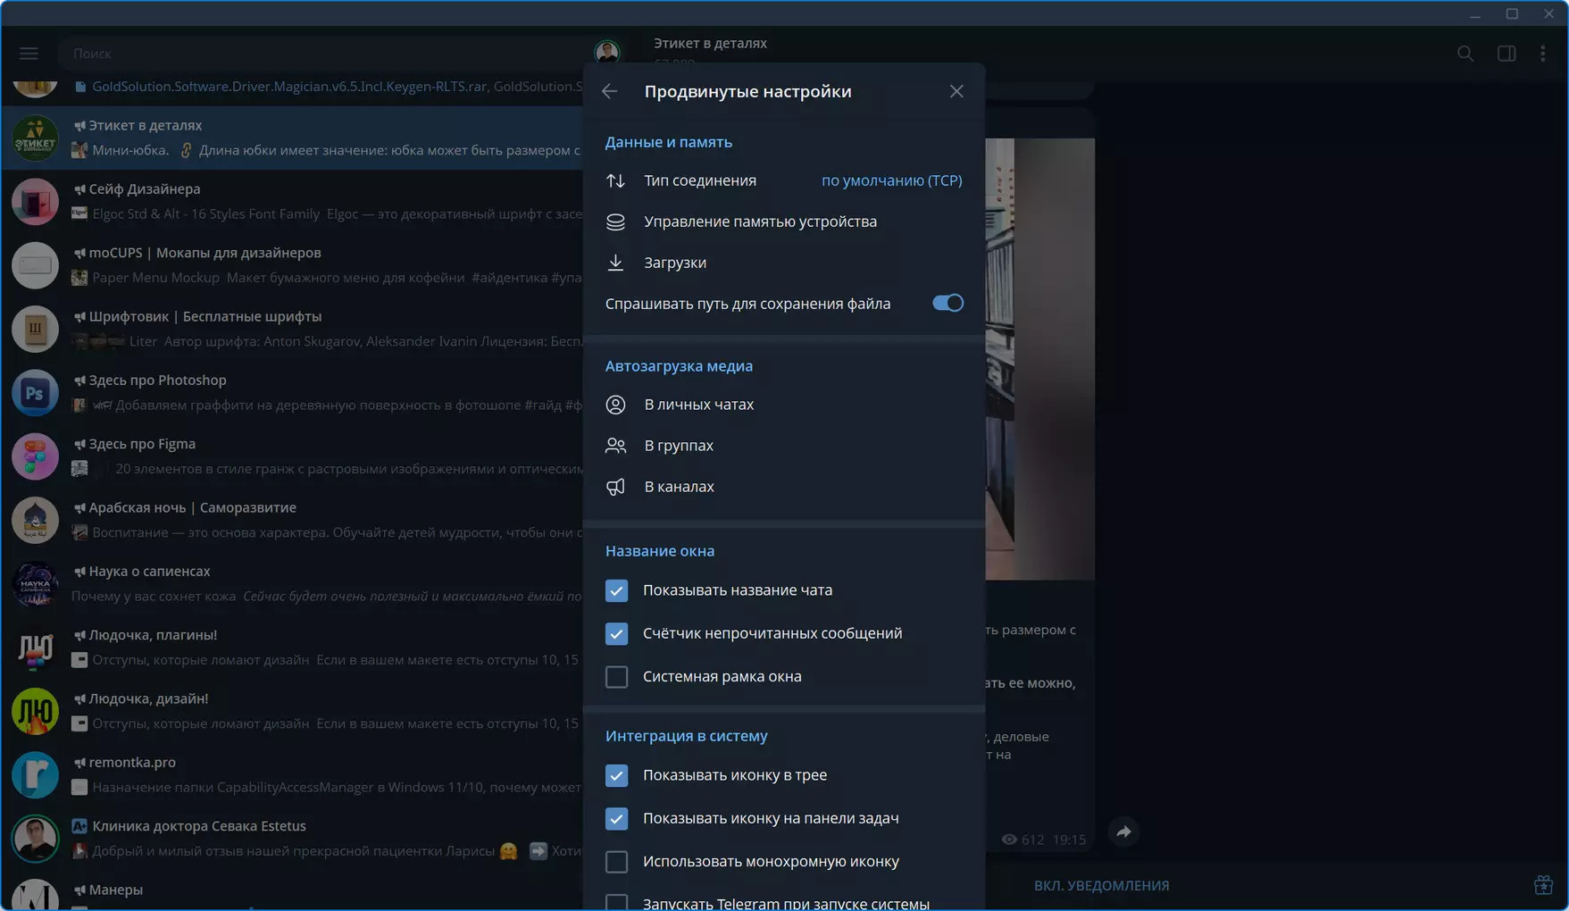Open the gift icon in bottom corner
This screenshot has width=1569, height=911.
tap(1543, 885)
